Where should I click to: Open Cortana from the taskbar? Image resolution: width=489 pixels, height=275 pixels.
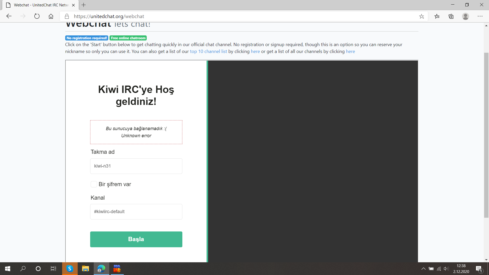[x=38, y=269]
